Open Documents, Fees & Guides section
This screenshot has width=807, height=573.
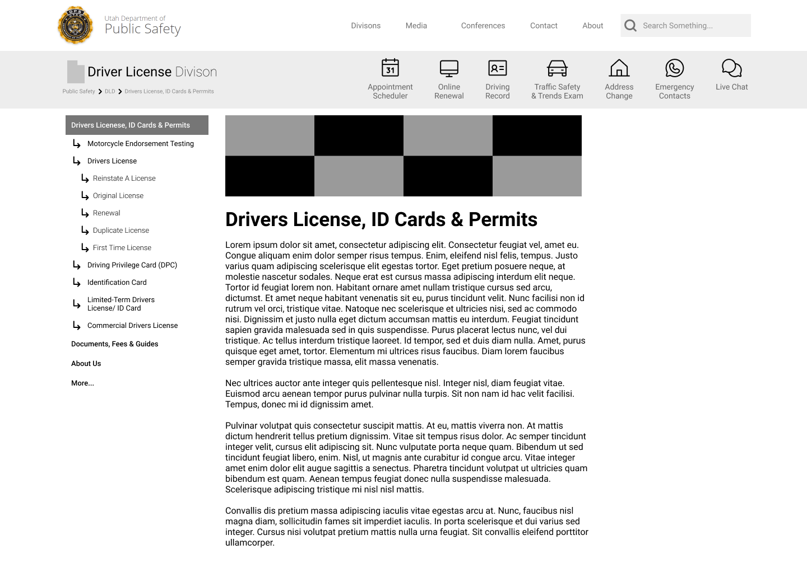click(114, 344)
